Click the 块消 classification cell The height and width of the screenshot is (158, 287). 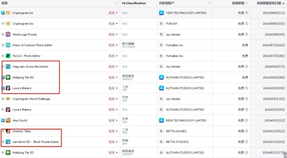(x=125, y=140)
